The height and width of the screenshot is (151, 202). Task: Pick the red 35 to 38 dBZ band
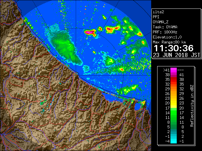tap(174, 80)
